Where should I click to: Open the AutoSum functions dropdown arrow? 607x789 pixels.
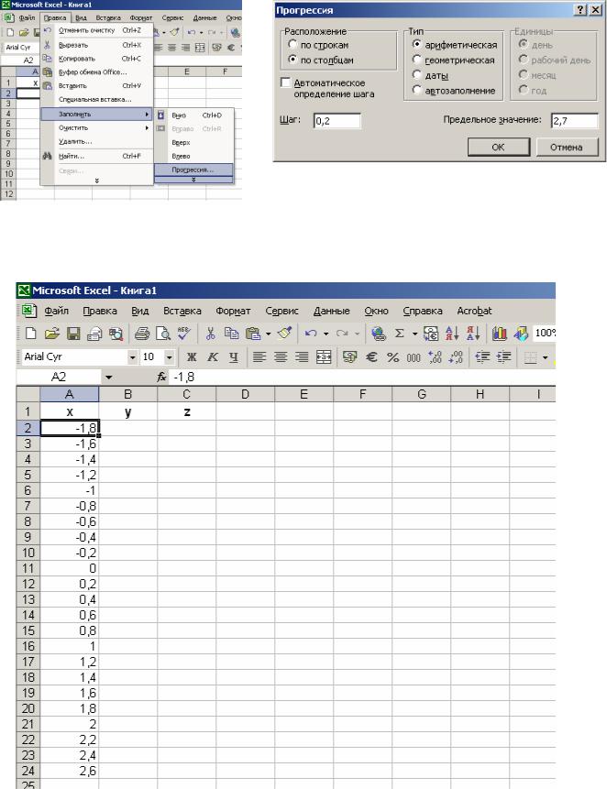click(414, 334)
